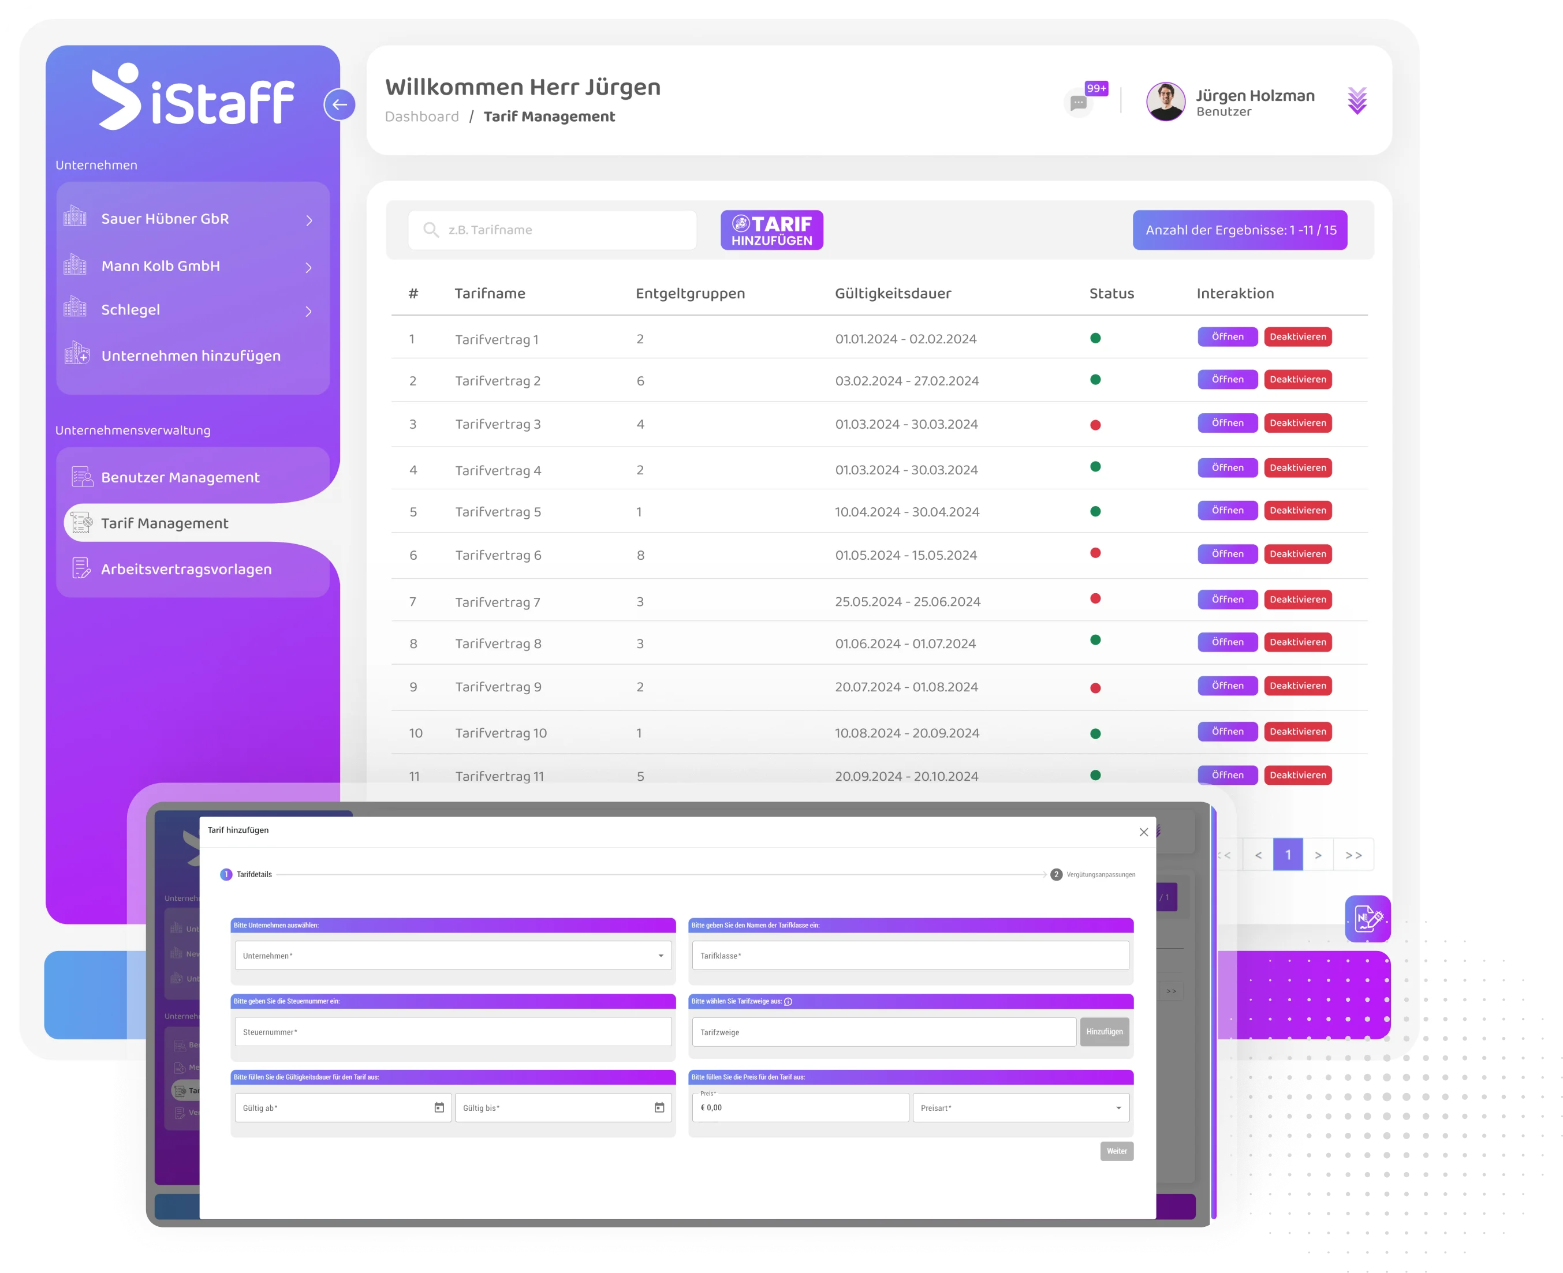
Task: Open the Preisart dropdown
Action: coord(1020,1107)
